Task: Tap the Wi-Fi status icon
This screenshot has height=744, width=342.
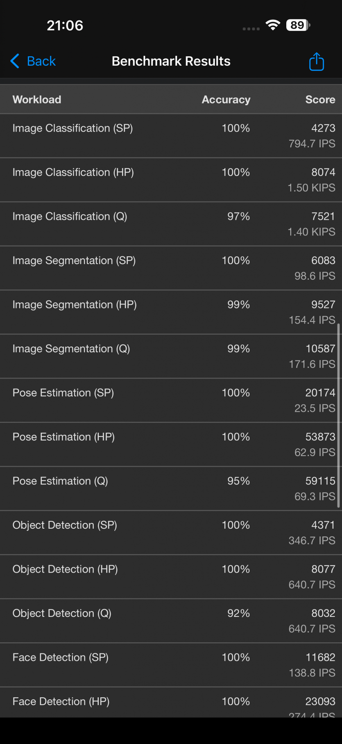Action: coord(272,25)
